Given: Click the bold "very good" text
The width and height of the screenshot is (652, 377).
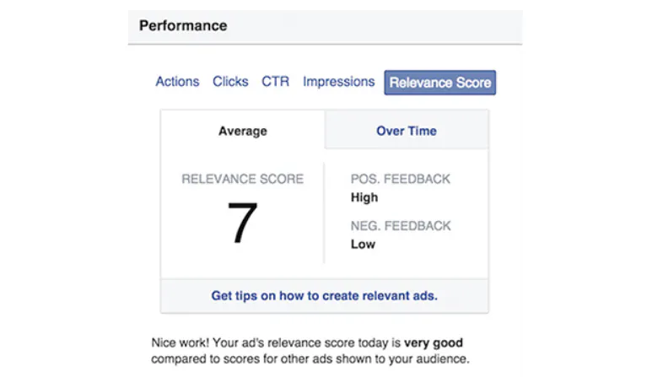Looking at the screenshot, I should [x=433, y=343].
